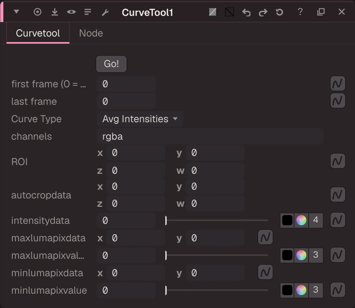The width and height of the screenshot is (355, 308).
Task: Open animation menu for maxlumapixdata
Action: point(265,237)
